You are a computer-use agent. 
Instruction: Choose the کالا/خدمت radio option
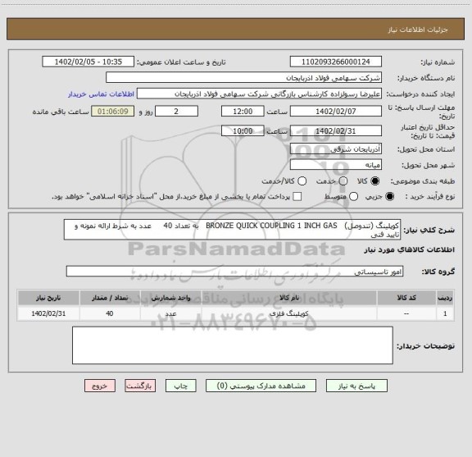[x=302, y=181]
